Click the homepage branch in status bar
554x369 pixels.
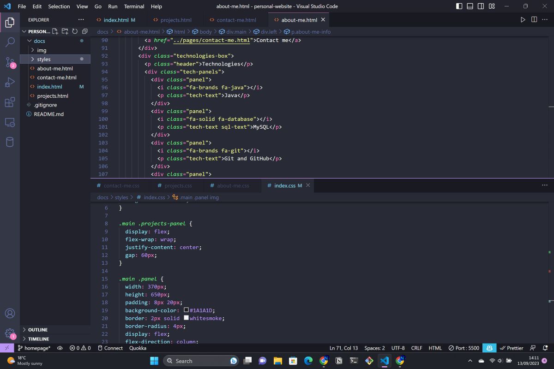pos(34,348)
